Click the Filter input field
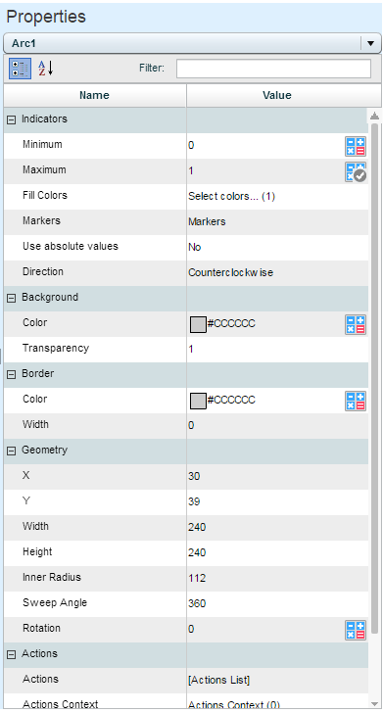Screen dimensions: 383x713 tap(273, 69)
